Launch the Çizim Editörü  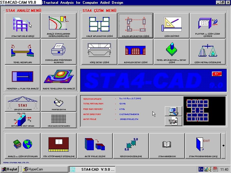pyautogui.click(x=172, y=26)
